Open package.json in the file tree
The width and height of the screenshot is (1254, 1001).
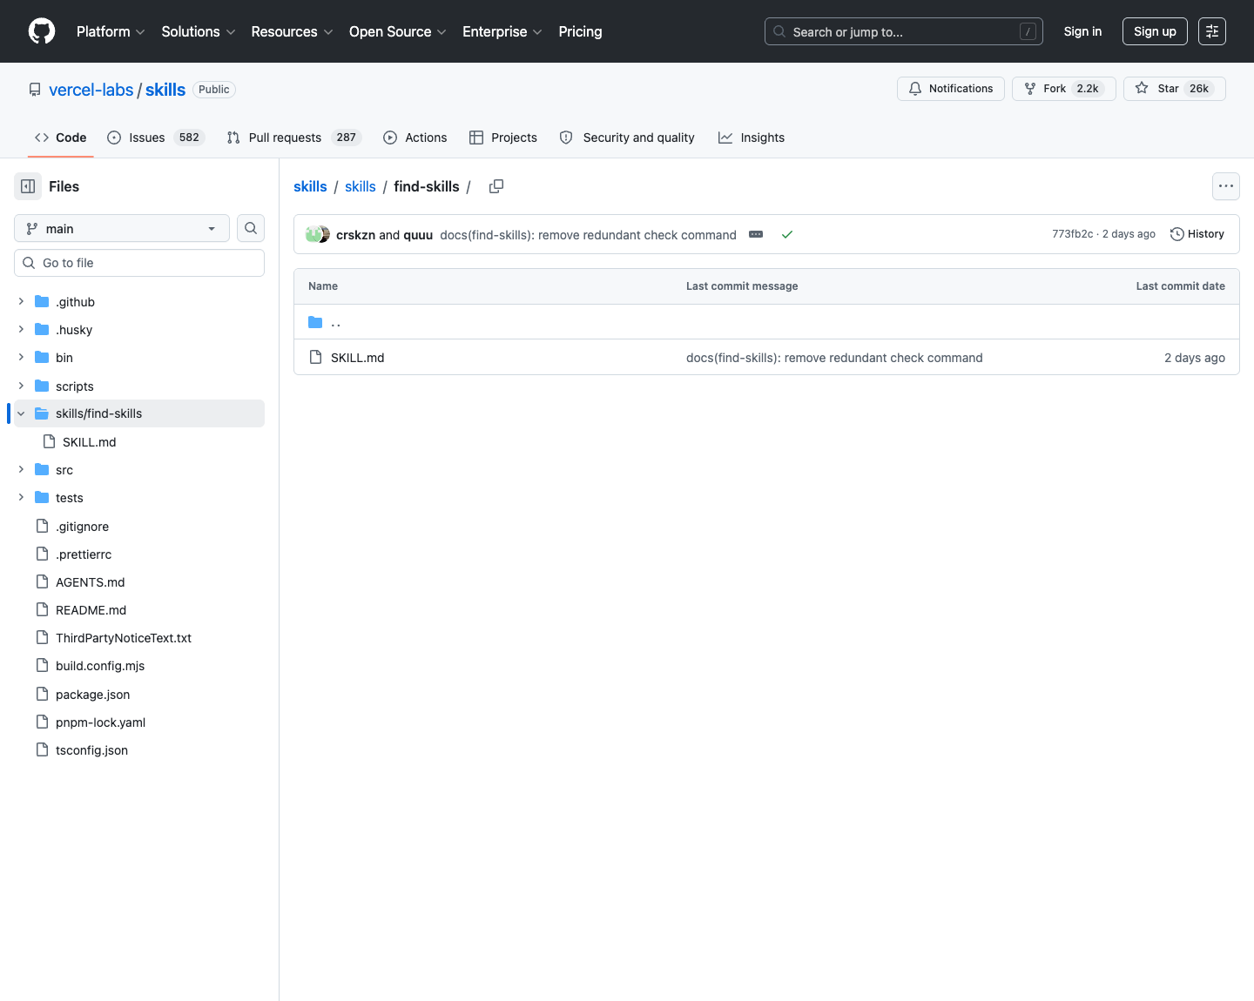coord(139,694)
